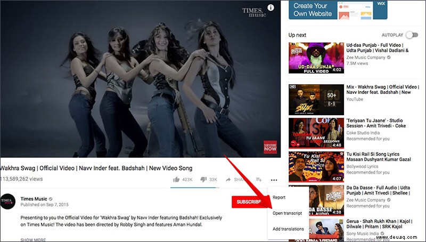
Task: Click Da Da Dasse Full Audio title
Action: pos(378,190)
